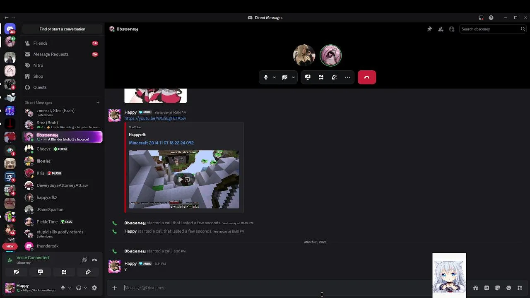Open group DM zenexrt, Stez (Brah)
The image size is (530, 298).
coord(62,112)
